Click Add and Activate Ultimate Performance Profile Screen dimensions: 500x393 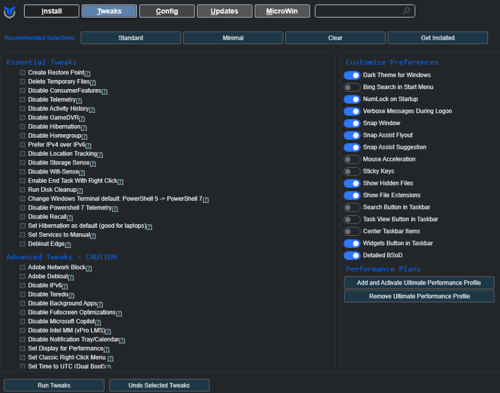tap(419, 282)
